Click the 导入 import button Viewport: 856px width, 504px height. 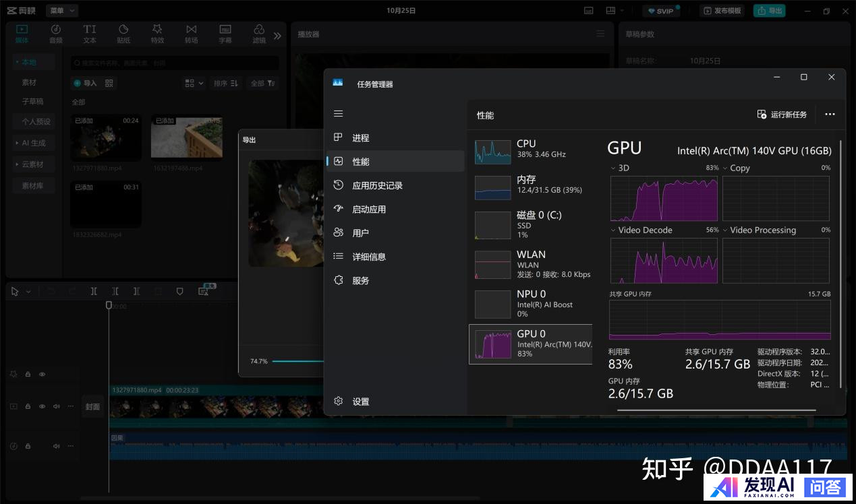(86, 84)
